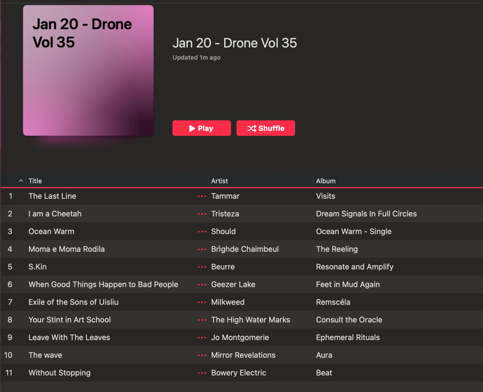Toggle sort order with the ascending arrow
The height and width of the screenshot is (392, 483).
coord(21,181)
